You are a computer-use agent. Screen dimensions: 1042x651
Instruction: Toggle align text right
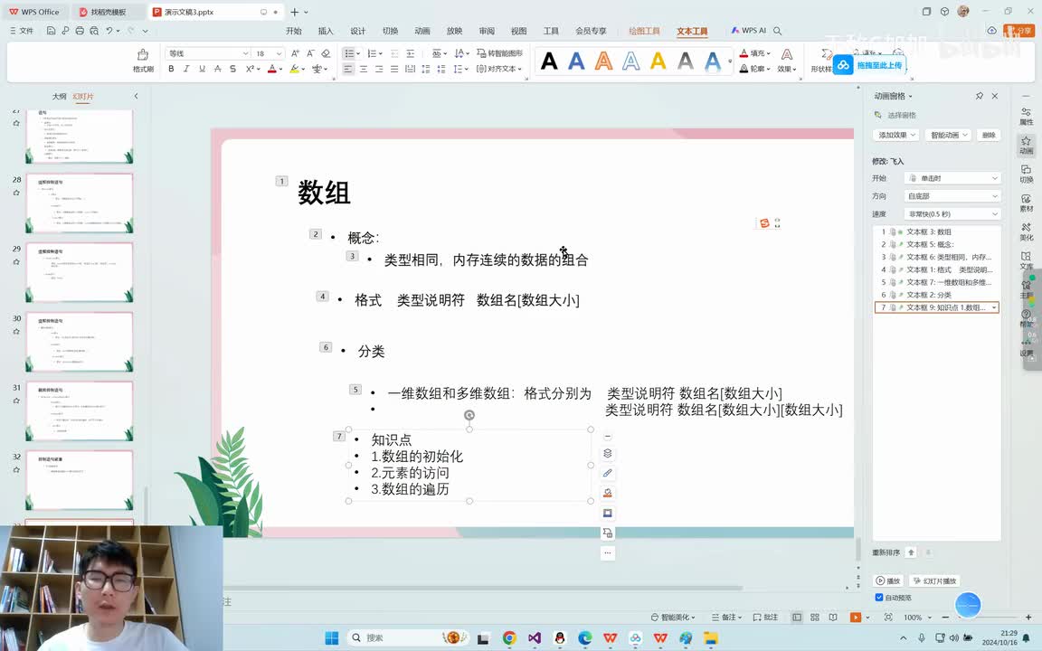379,69
